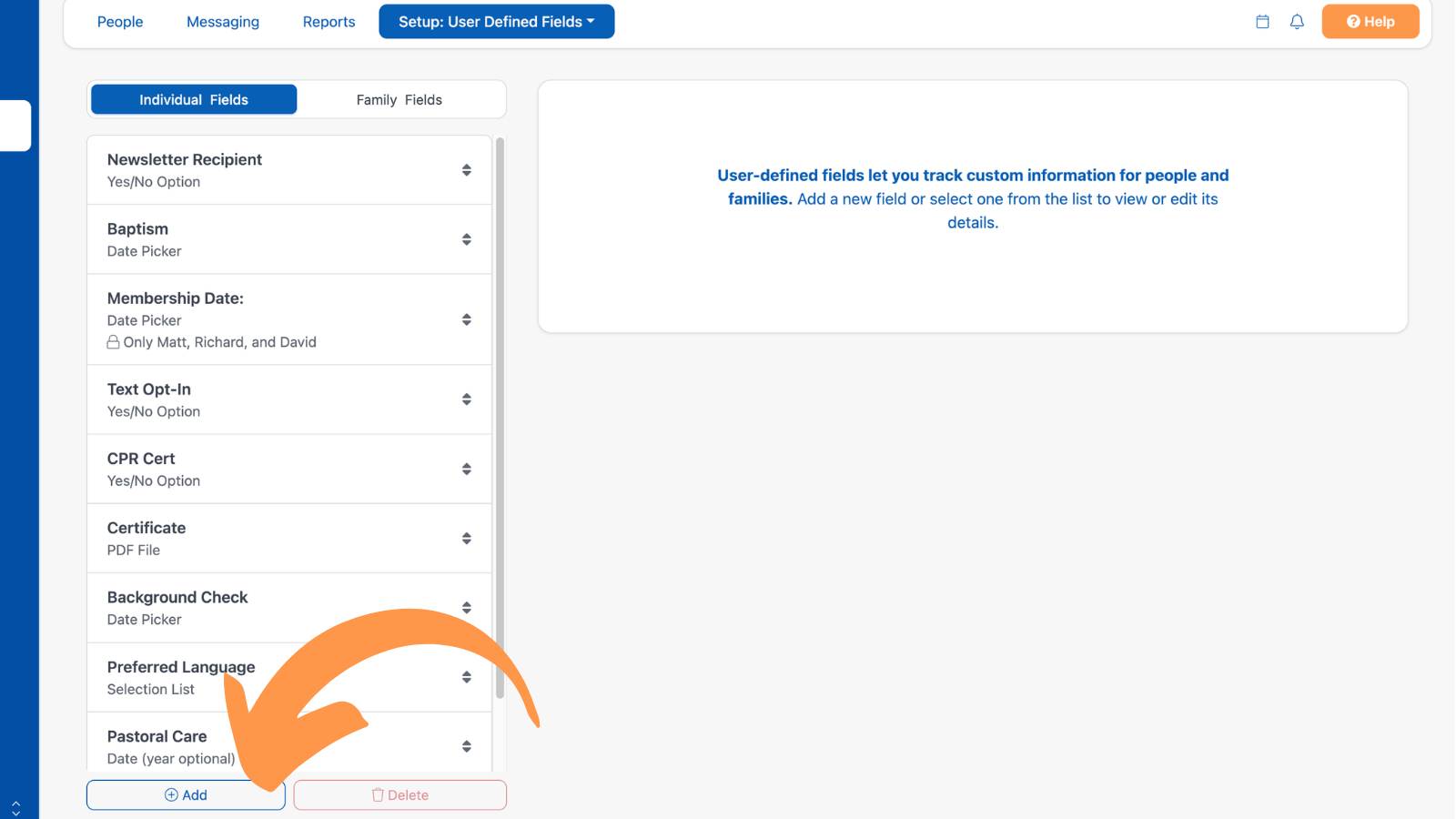Open the Setup: User Defined Fields dropdown

pyautogui.click(x=497, y=22)
